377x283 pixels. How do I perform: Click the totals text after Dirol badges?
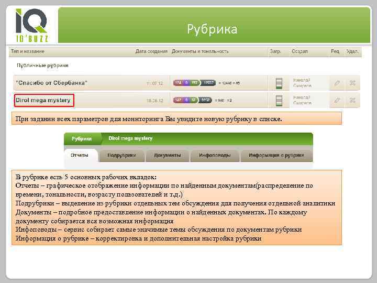click(223, 100)
